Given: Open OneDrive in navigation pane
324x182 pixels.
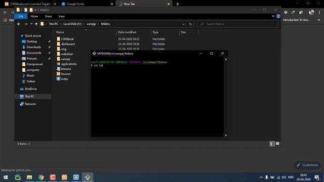Looking at the screenshot, I should 30,89.
